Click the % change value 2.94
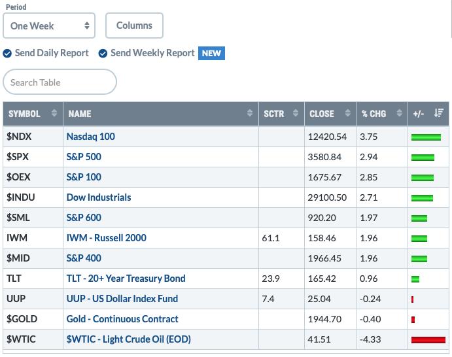Viewport: 452px width, 357px height. coord(369,157)
